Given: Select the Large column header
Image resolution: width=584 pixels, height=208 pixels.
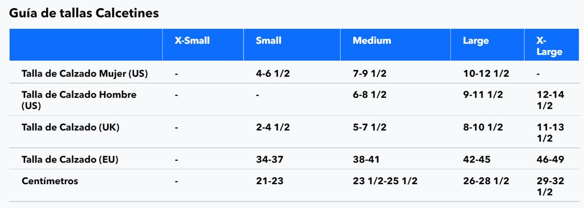Looking at the screenshot, I should (476, 41).
